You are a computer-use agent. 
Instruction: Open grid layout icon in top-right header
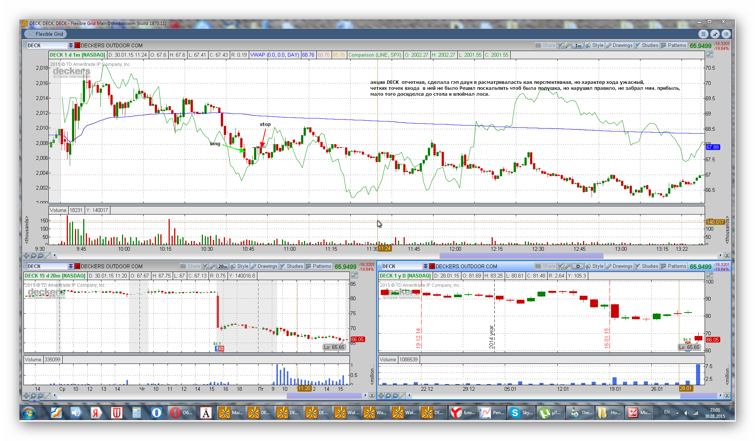tap(703, 34)
